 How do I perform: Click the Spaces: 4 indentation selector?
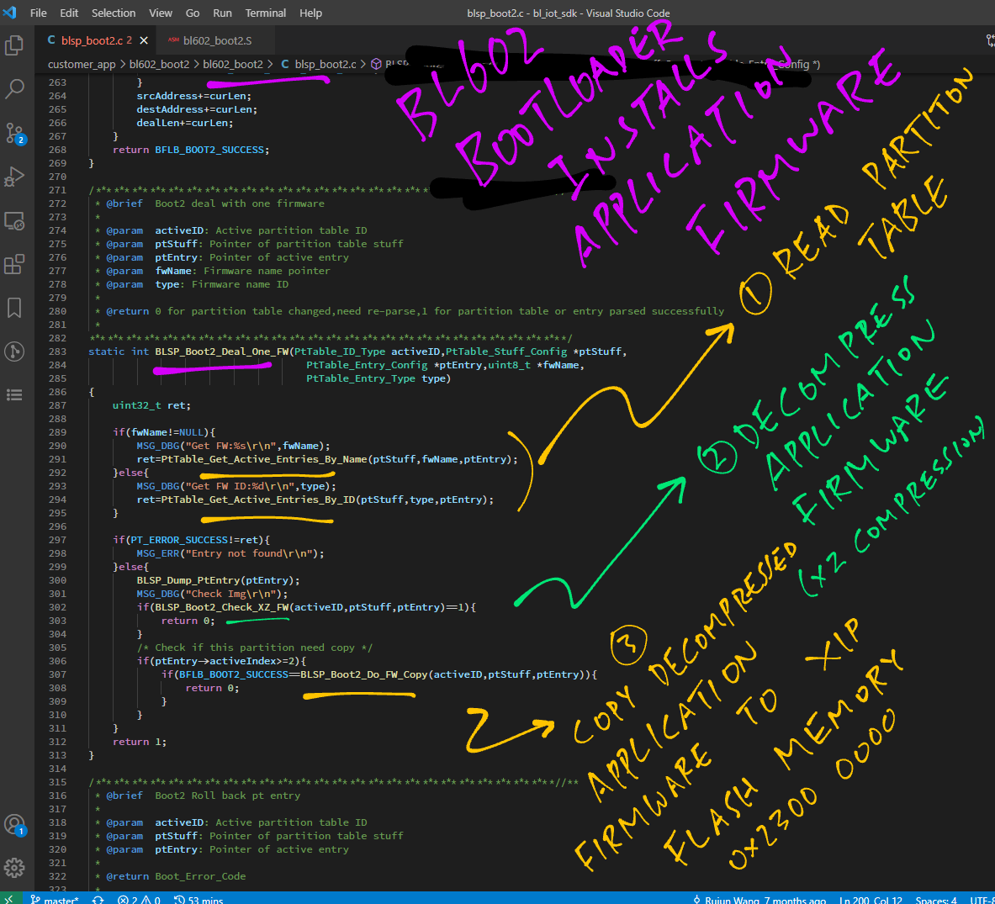coord(935,900)
